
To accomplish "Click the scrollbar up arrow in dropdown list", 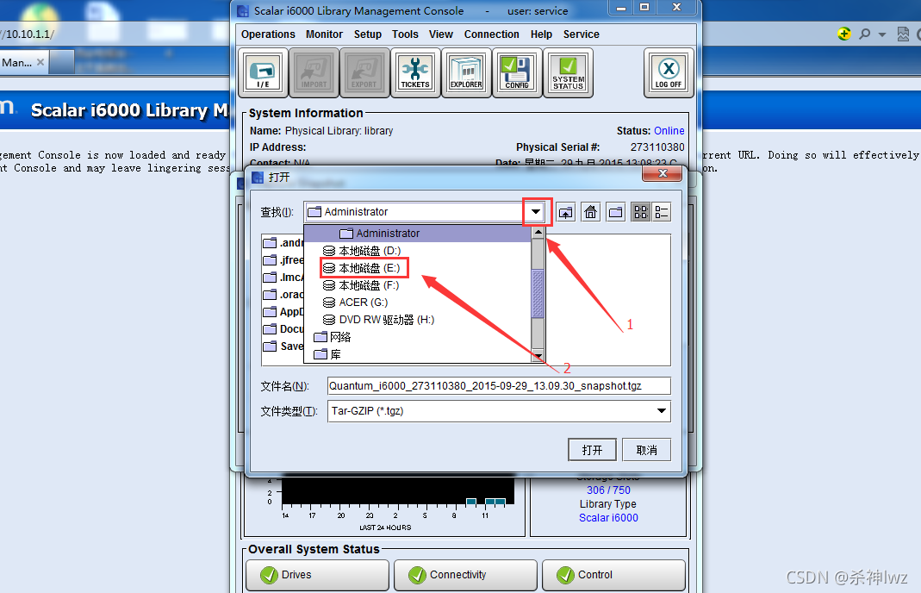I will 538,232.
